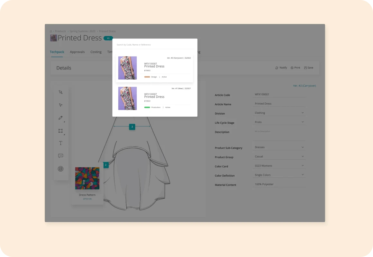Click the Dress Pattern swatch thumbnail
Image resolution: width=373 pixels, height=257 pixels.
click(x=87, y=178)
